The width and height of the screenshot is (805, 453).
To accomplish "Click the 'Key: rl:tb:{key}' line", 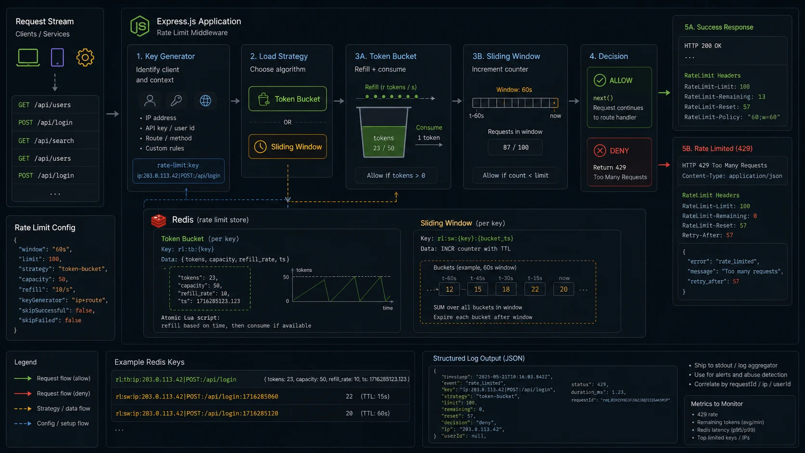I will 187,249.
